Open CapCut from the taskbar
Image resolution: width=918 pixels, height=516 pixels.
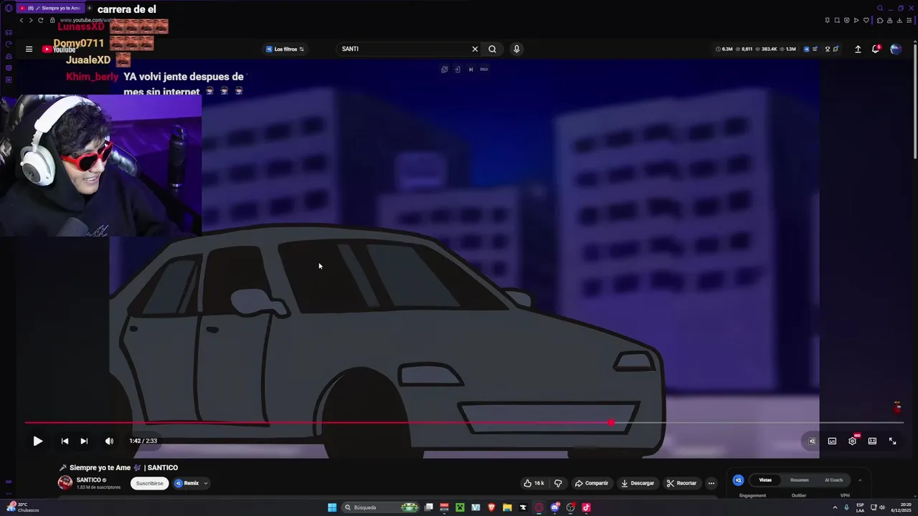point(523,507)
